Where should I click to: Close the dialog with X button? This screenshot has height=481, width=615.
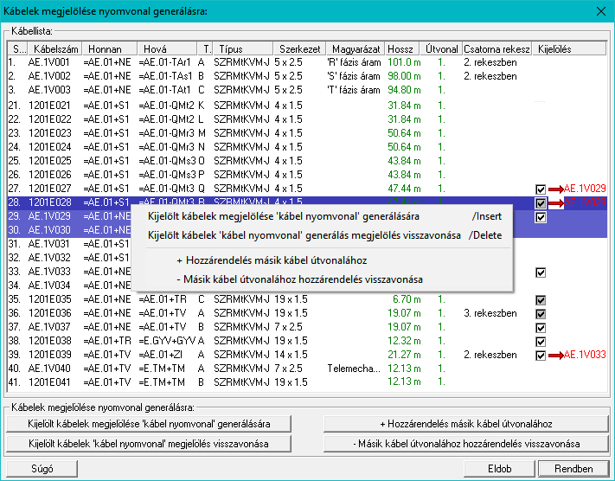pos(601,11)
